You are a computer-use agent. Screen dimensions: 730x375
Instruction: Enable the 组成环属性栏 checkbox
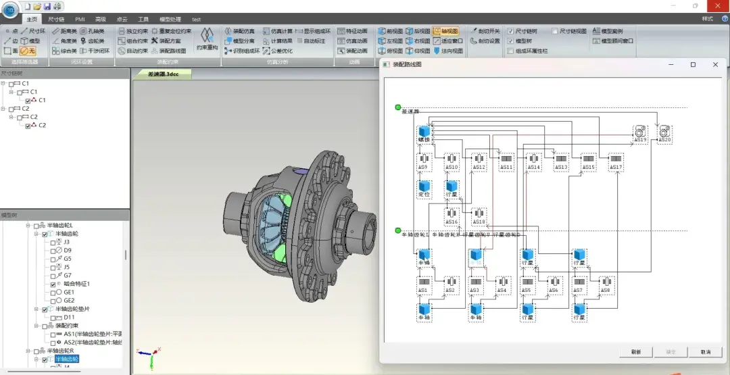coord(511,51)
